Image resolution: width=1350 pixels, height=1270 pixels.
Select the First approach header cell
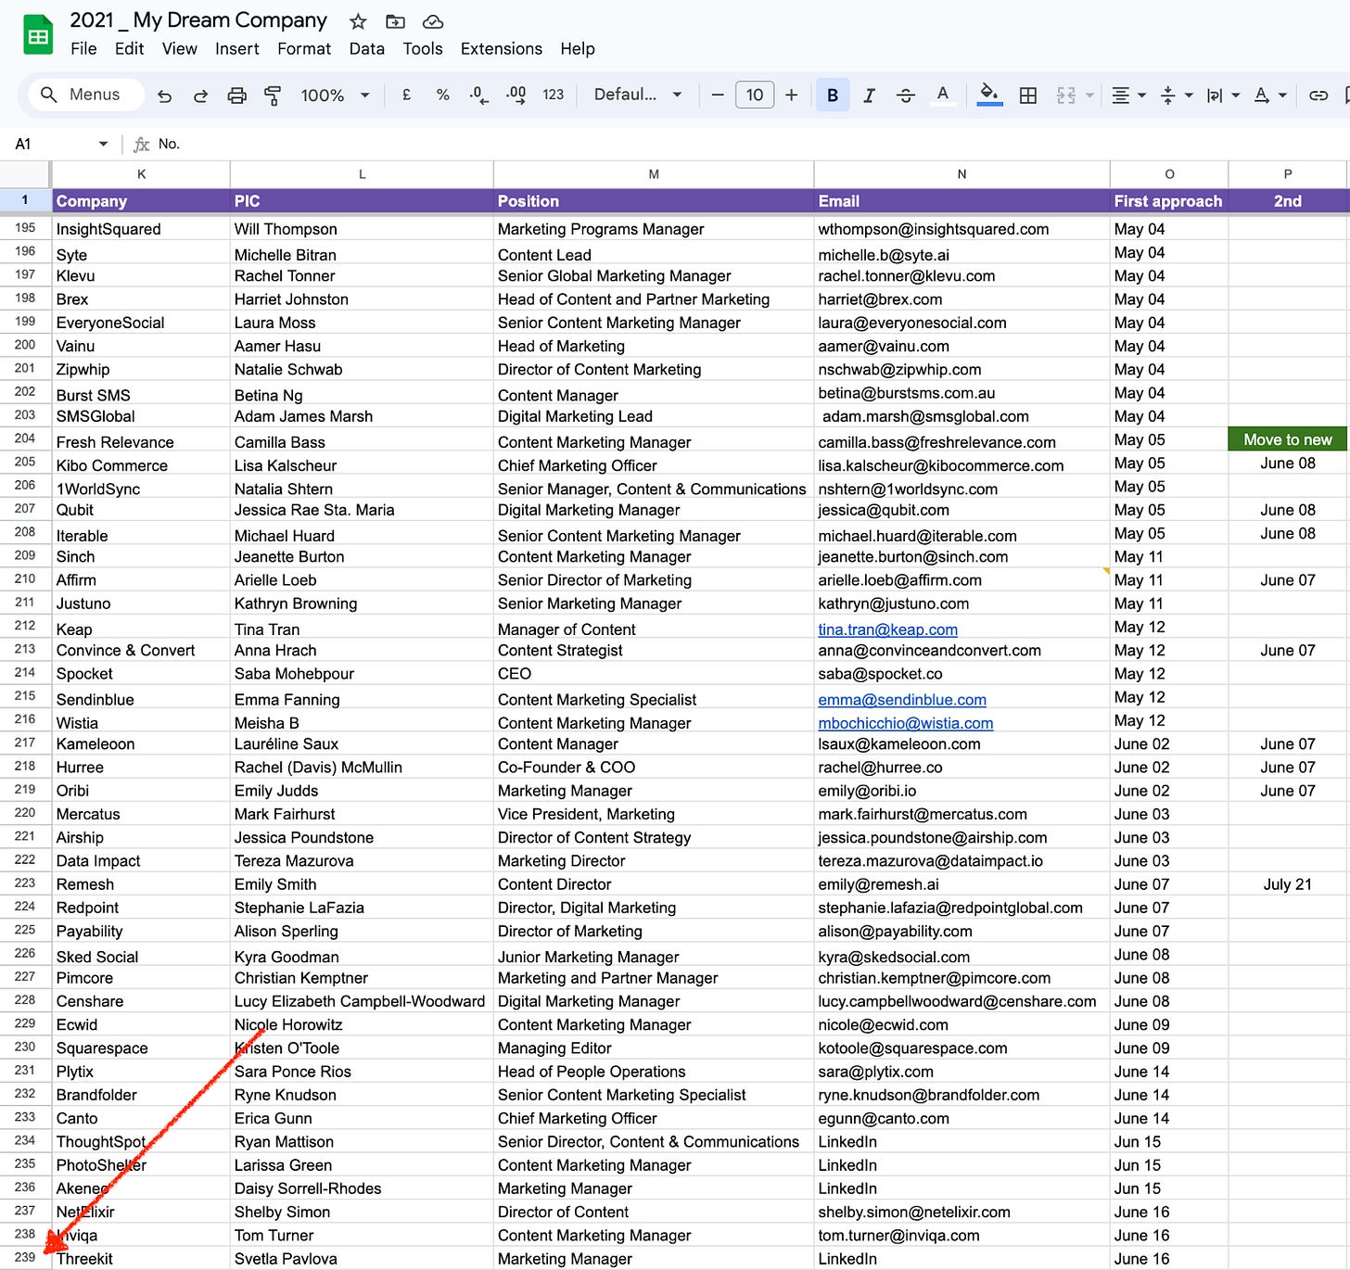click(1168, 201)
